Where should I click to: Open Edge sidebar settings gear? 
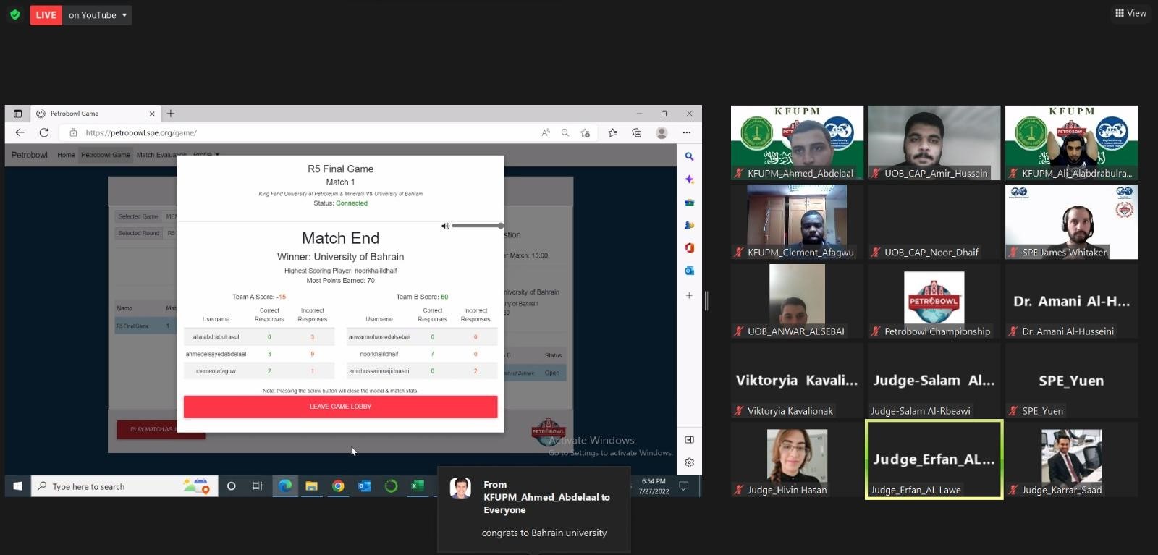689,462
